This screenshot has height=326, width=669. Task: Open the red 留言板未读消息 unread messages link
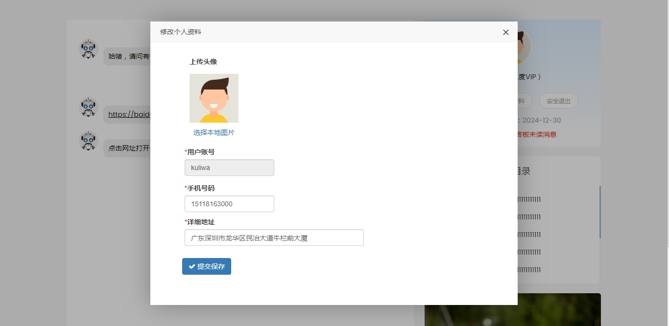click(537, 134)
